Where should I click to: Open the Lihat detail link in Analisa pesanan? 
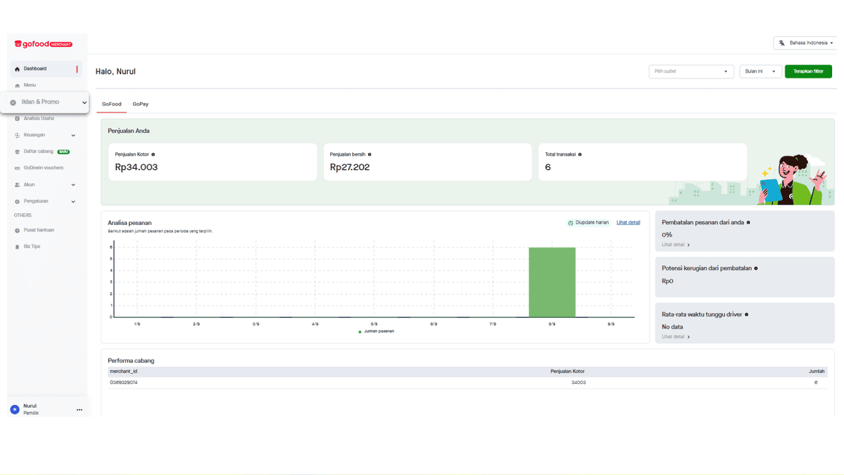(628, 222)
